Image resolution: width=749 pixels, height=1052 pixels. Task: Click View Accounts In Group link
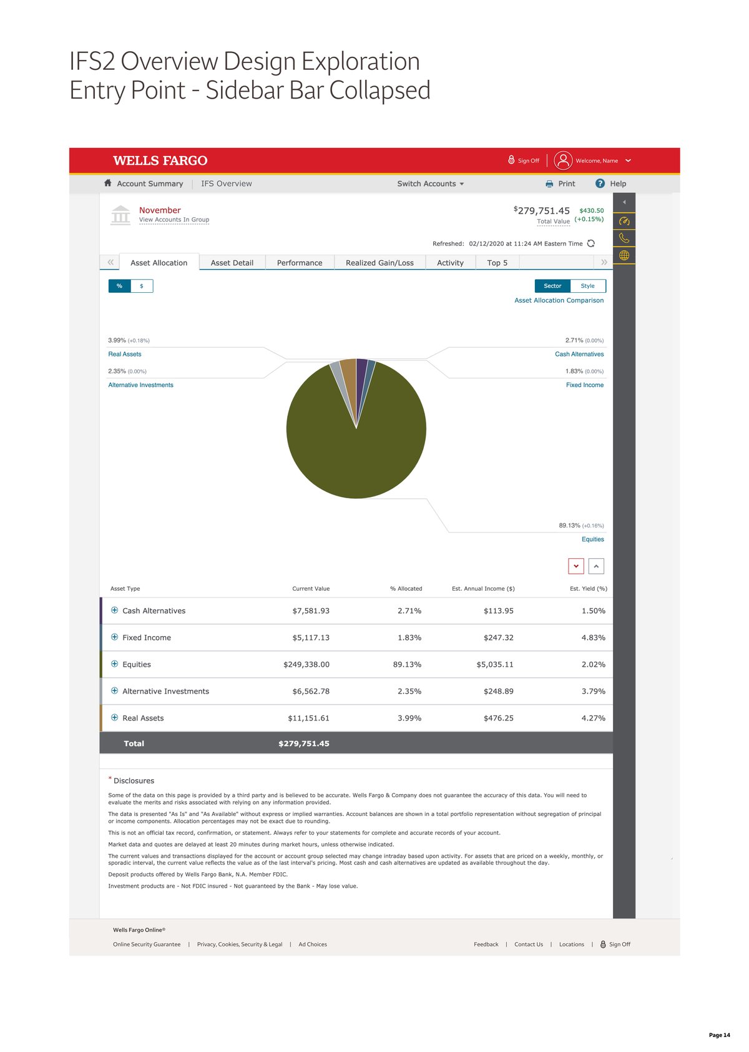(174, 220)
